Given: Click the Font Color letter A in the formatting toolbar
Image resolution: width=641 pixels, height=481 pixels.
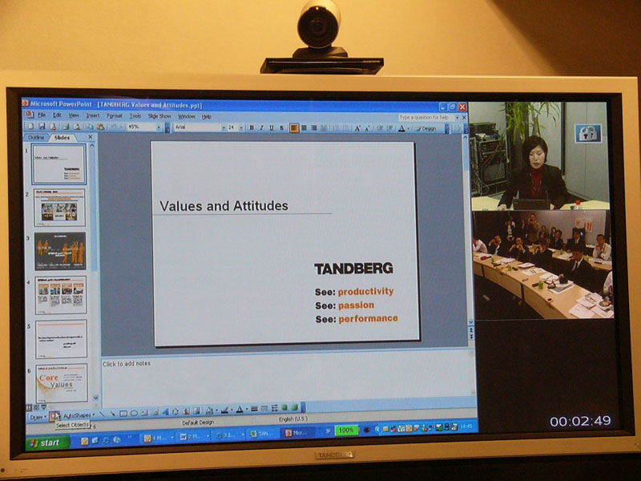Looking at the screenshot, I should tap(401, 128).
